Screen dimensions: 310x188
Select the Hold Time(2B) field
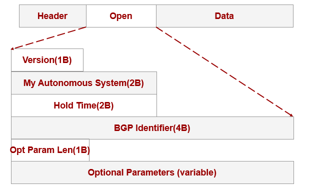pyautogui.click(x=84, y=105)
